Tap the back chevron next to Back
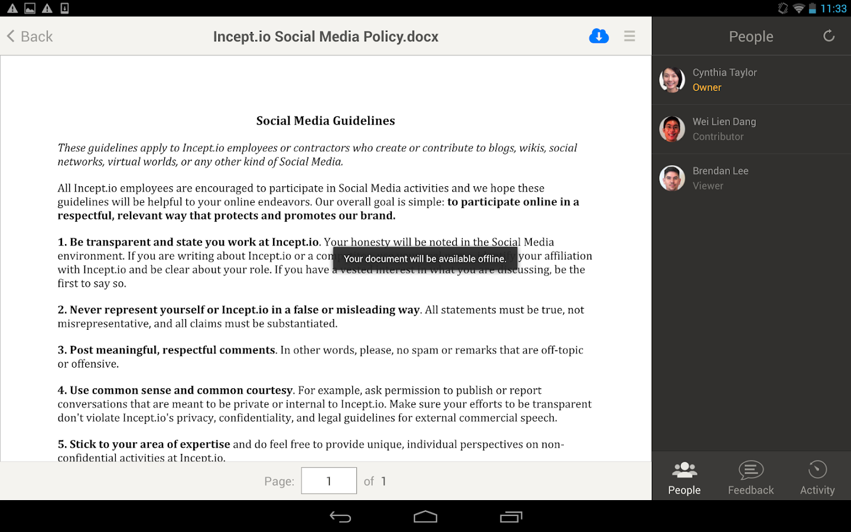This screenshot has height=532, width=851. (x=10, y=36)
